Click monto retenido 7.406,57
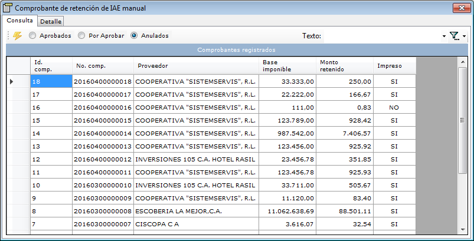Screen dimensions: 474x241 pos(345,133)
